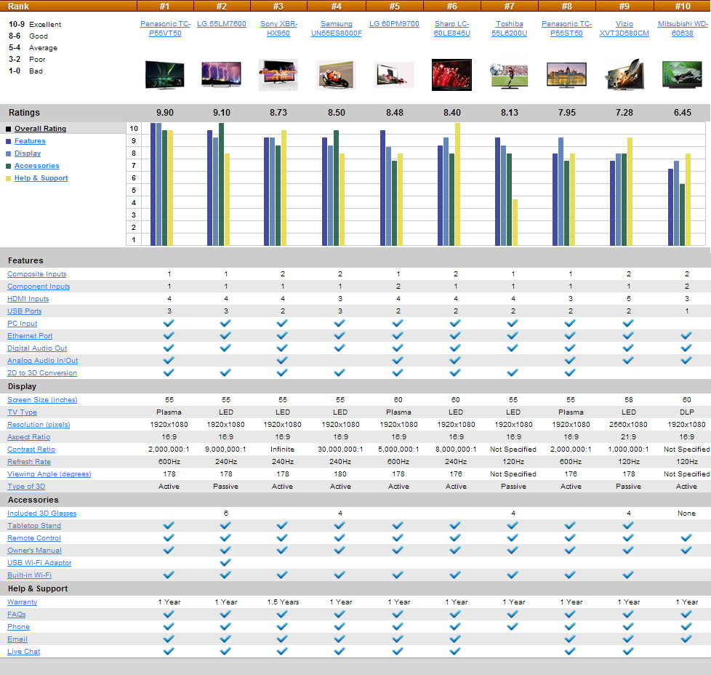Open the Analog Audio In/Out link
The width and height of the screenshot is (711, 675).
pyautogui.click(x=43, y=360)
